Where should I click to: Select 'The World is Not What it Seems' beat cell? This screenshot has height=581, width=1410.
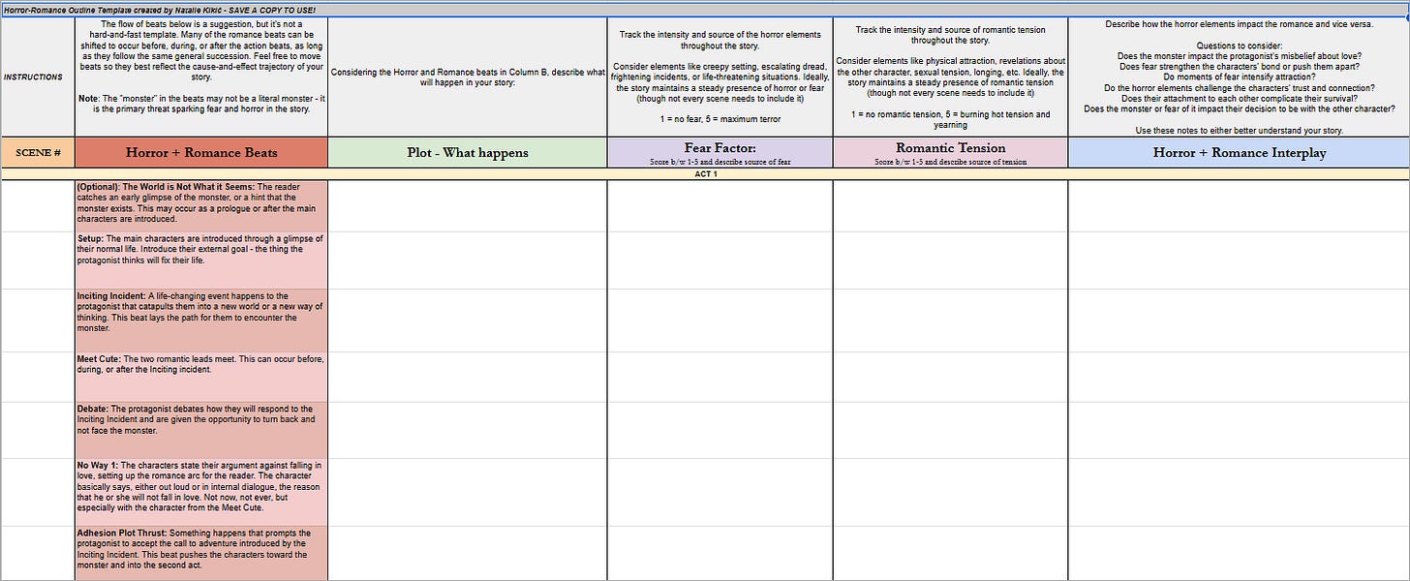pos(200,205)
